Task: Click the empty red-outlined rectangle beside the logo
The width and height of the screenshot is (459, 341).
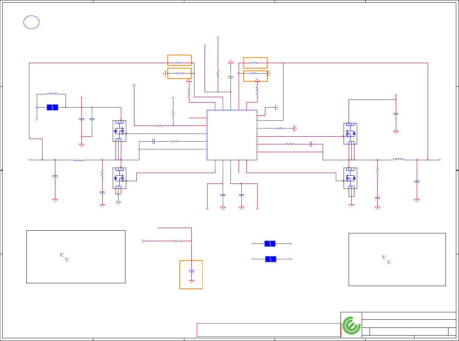Action: tap(269, 330)
